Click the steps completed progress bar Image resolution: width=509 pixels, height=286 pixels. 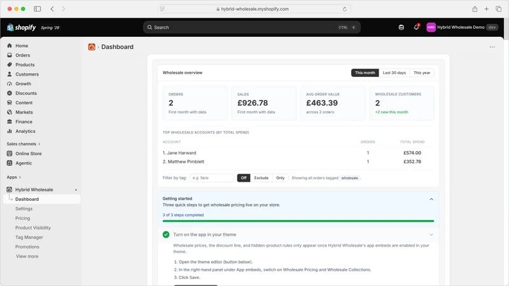tap(298, 221)
